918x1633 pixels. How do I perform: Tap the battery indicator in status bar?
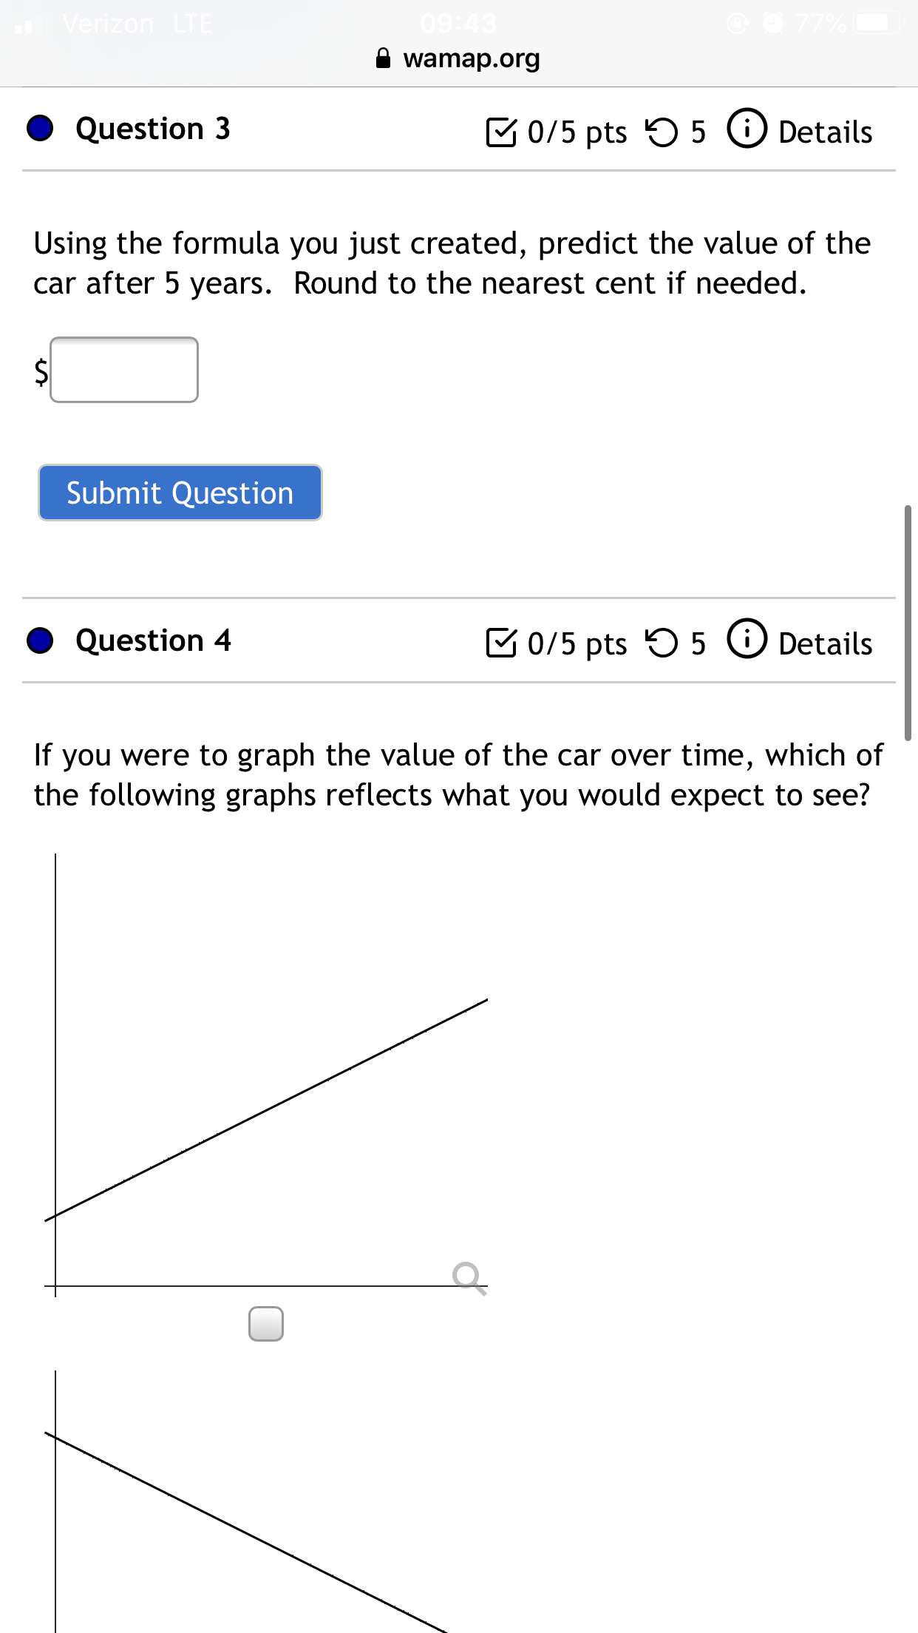coord(878,24)
